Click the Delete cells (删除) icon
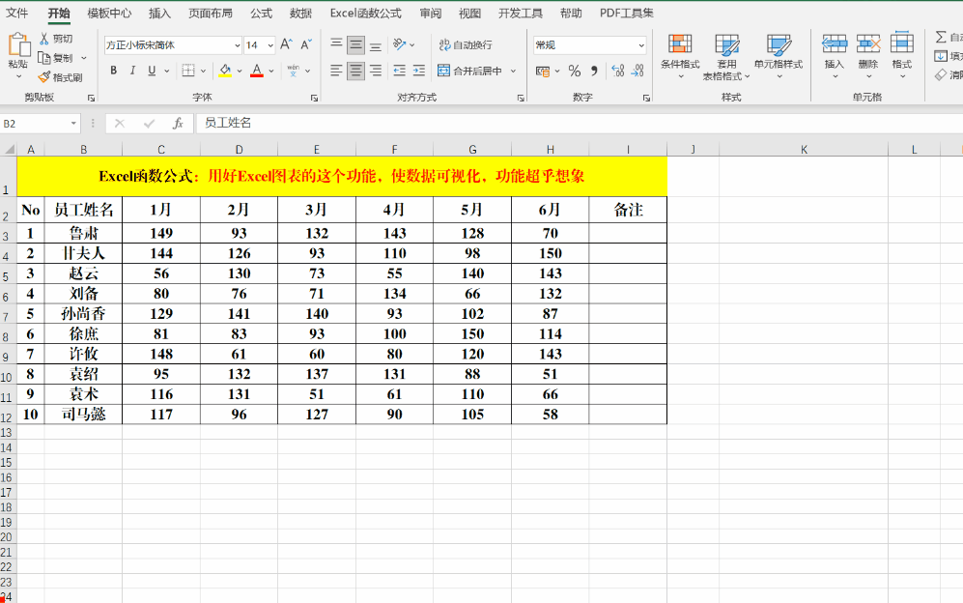 click(x=867, y=43)
